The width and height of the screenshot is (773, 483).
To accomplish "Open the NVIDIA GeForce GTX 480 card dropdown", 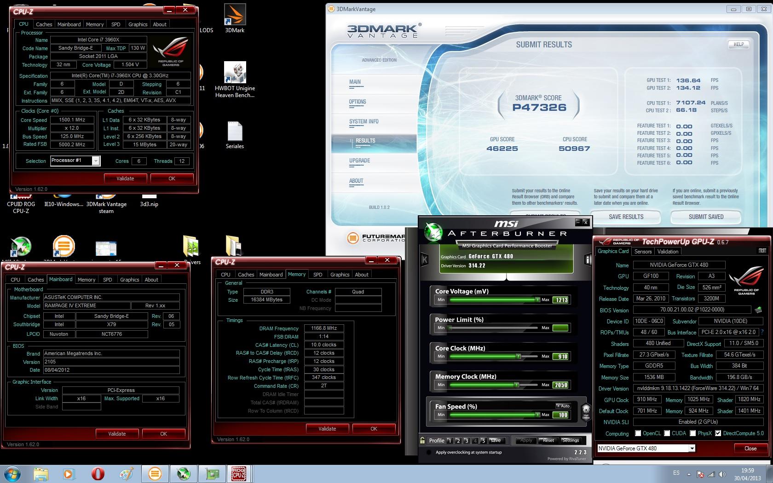I will pyautogui.click(x=692, y=448).
